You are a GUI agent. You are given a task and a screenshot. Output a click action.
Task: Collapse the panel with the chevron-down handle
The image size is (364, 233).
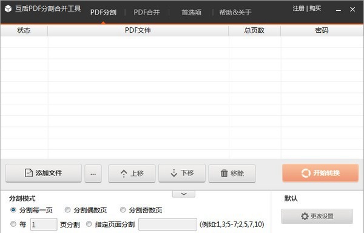point(184,194)
